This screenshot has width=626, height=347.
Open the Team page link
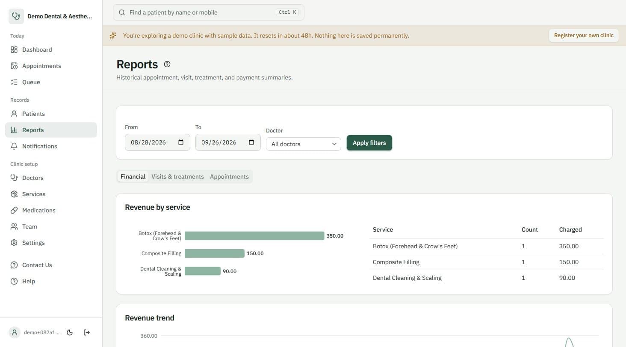[51, 226]
